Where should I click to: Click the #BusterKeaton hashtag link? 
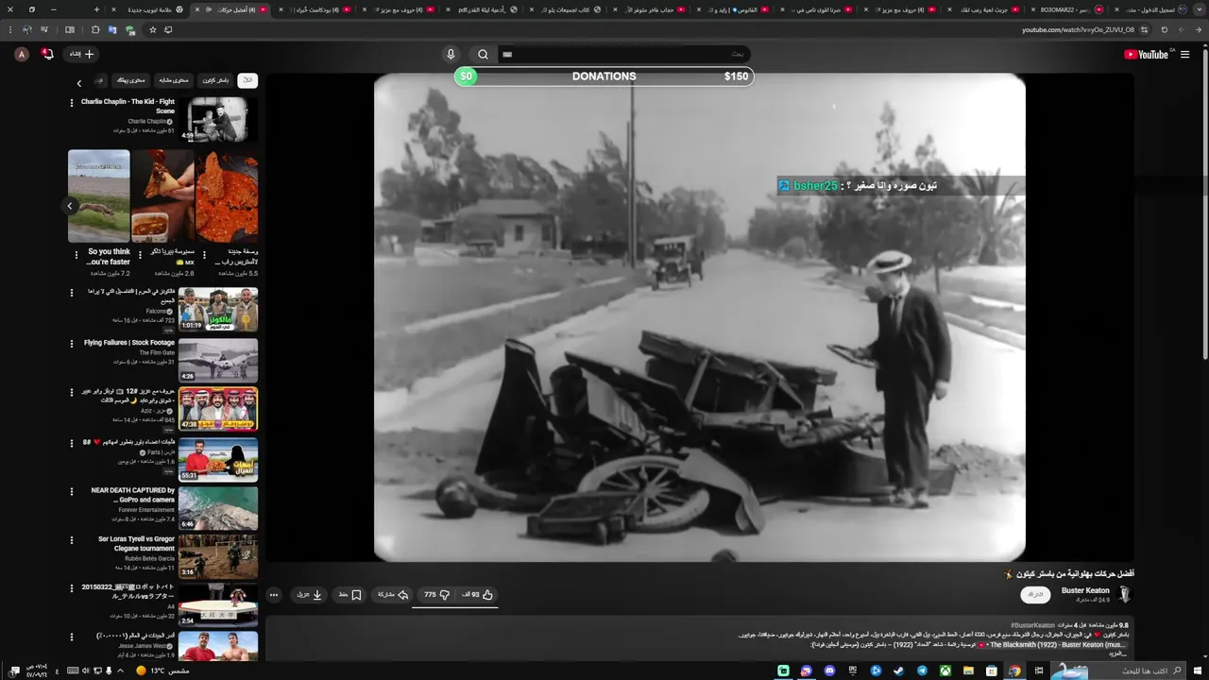click(x=1032, y=626)
